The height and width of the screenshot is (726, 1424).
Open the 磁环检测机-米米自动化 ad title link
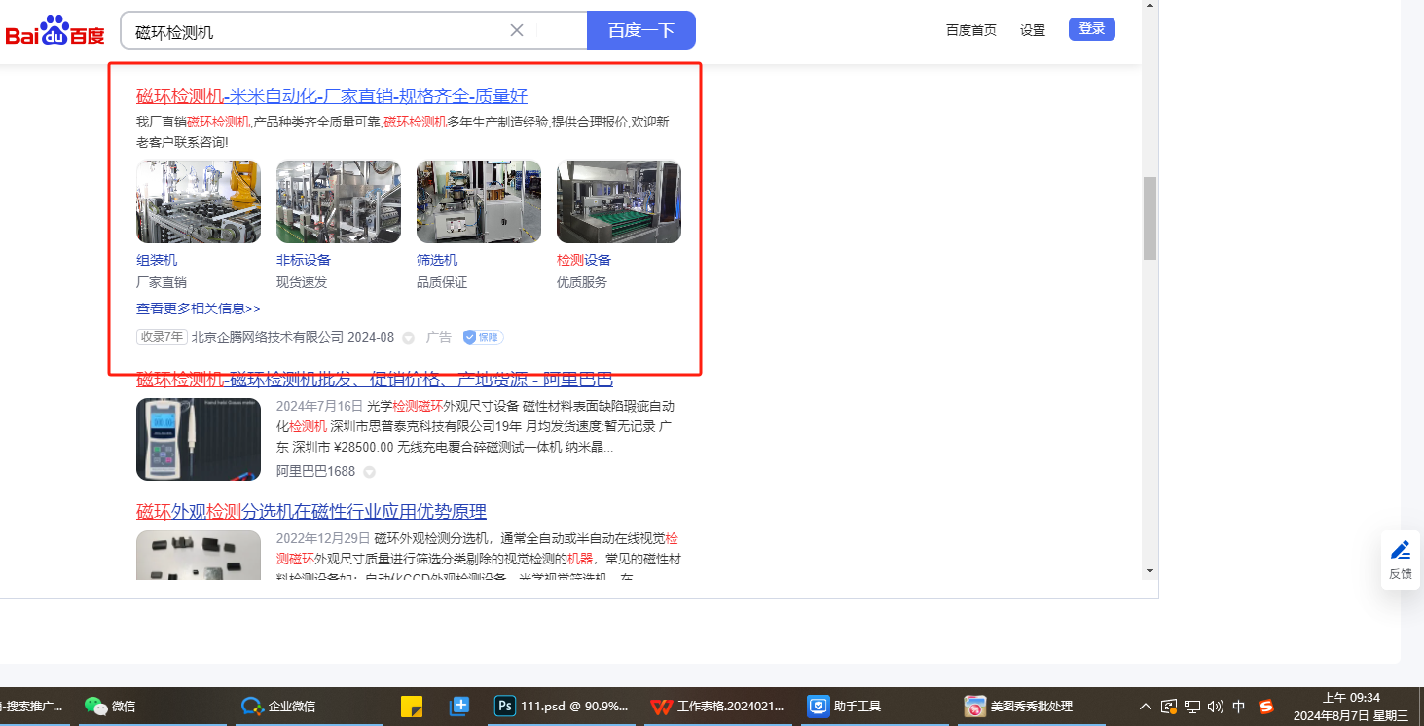332,95
